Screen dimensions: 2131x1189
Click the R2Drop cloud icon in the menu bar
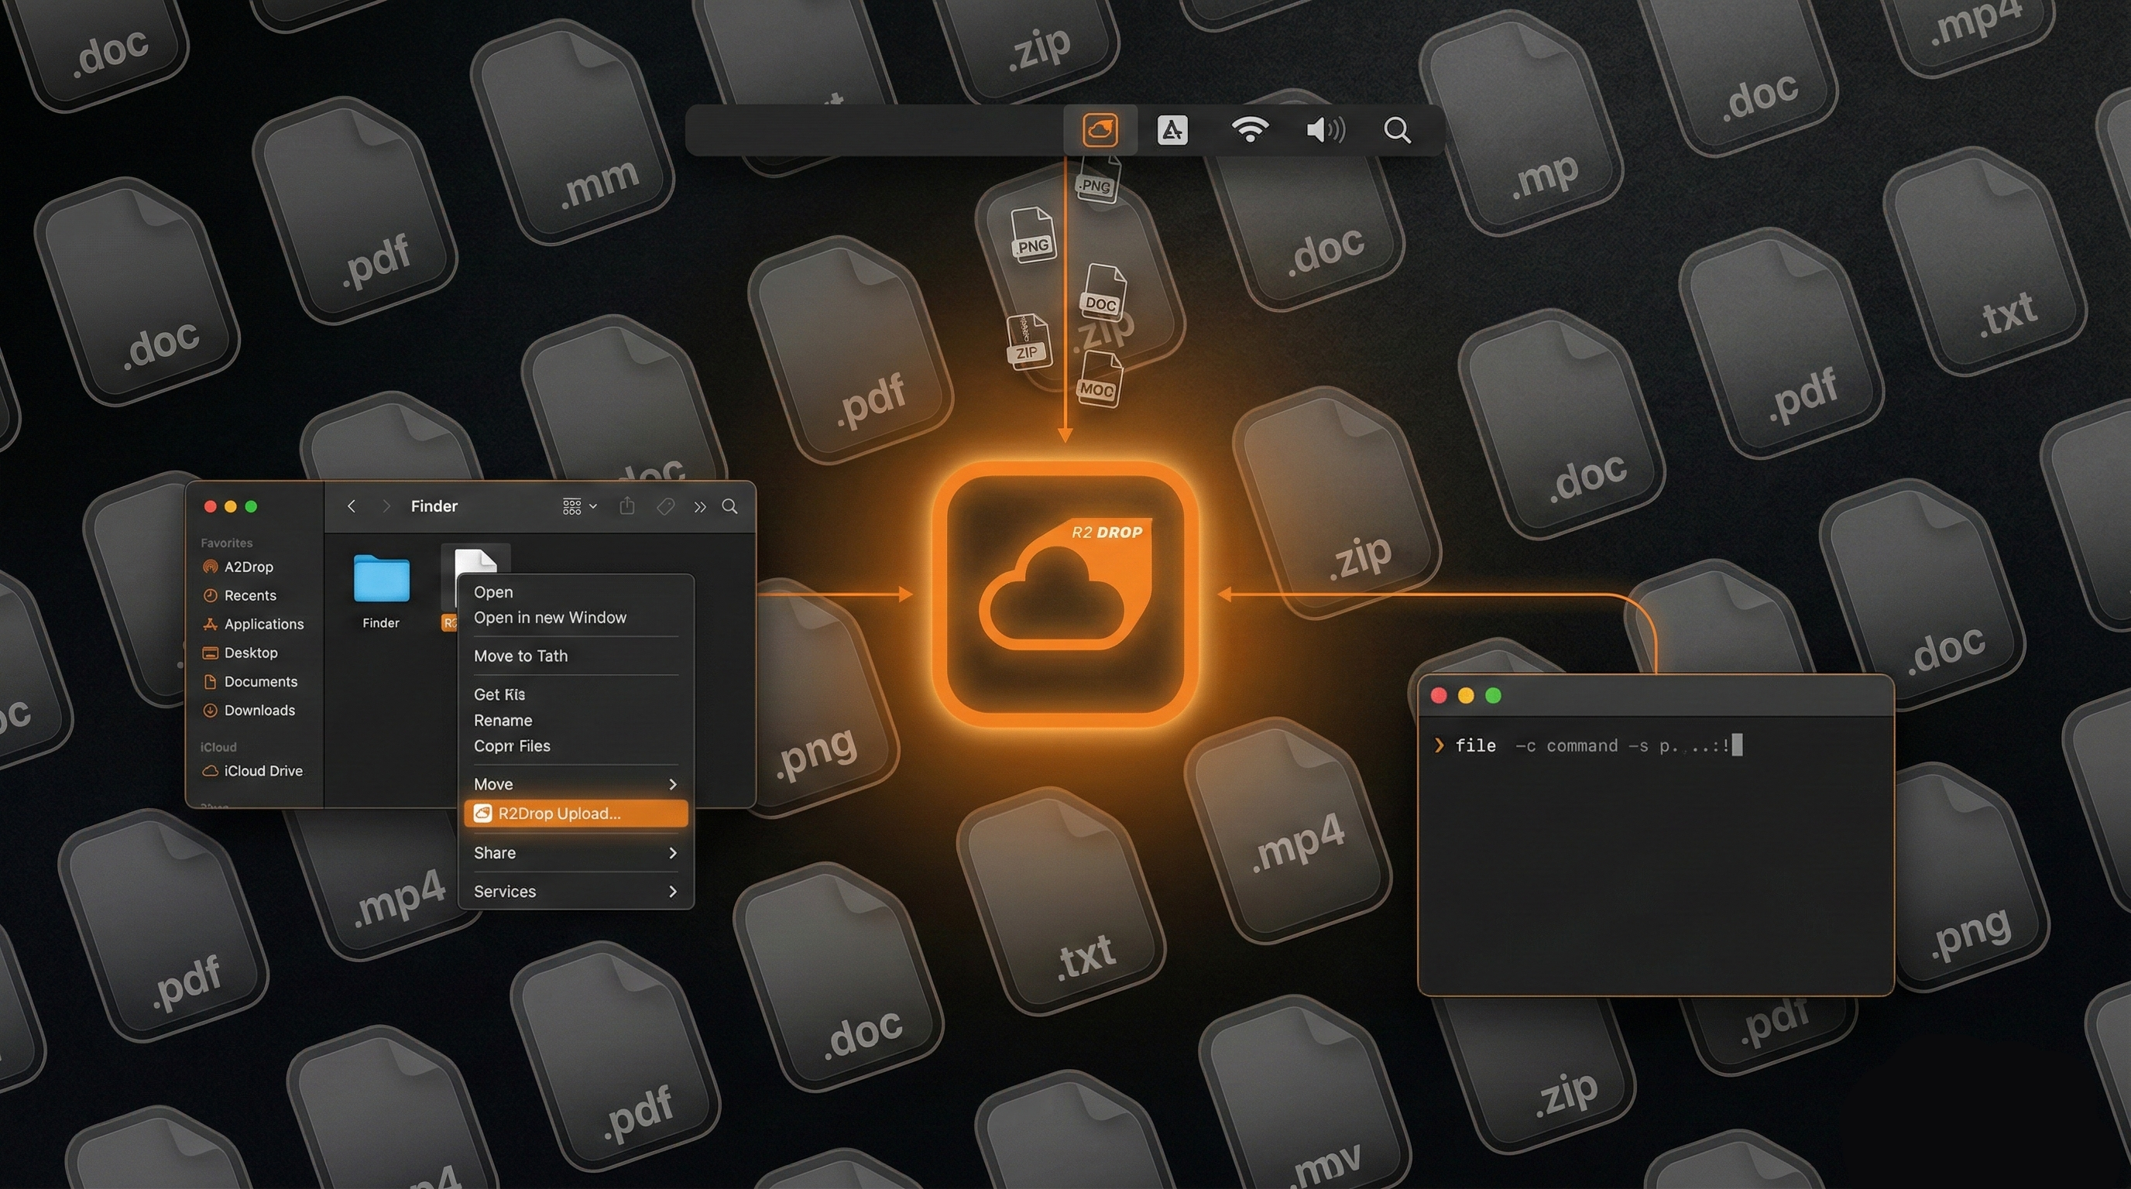click(x=1101, y=129)
